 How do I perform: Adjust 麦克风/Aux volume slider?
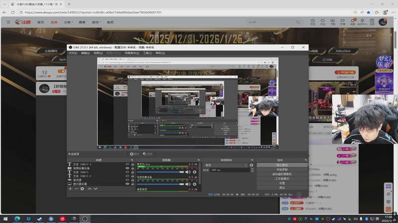(160, 172)
